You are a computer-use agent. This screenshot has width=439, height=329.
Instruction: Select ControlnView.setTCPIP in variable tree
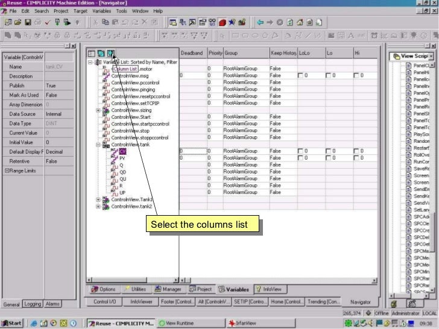tap(135, 103)
